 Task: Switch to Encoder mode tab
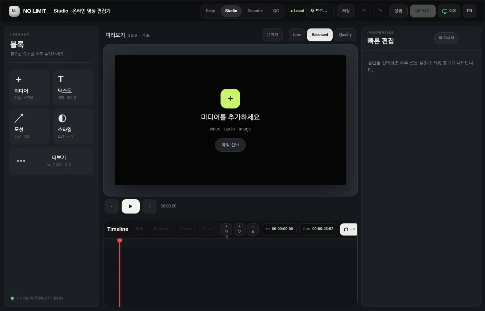[255, 11]
